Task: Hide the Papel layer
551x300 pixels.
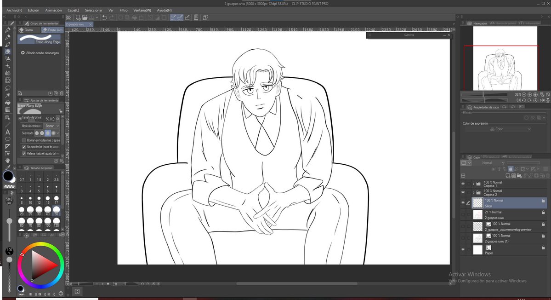Action: tap(463, 250)
